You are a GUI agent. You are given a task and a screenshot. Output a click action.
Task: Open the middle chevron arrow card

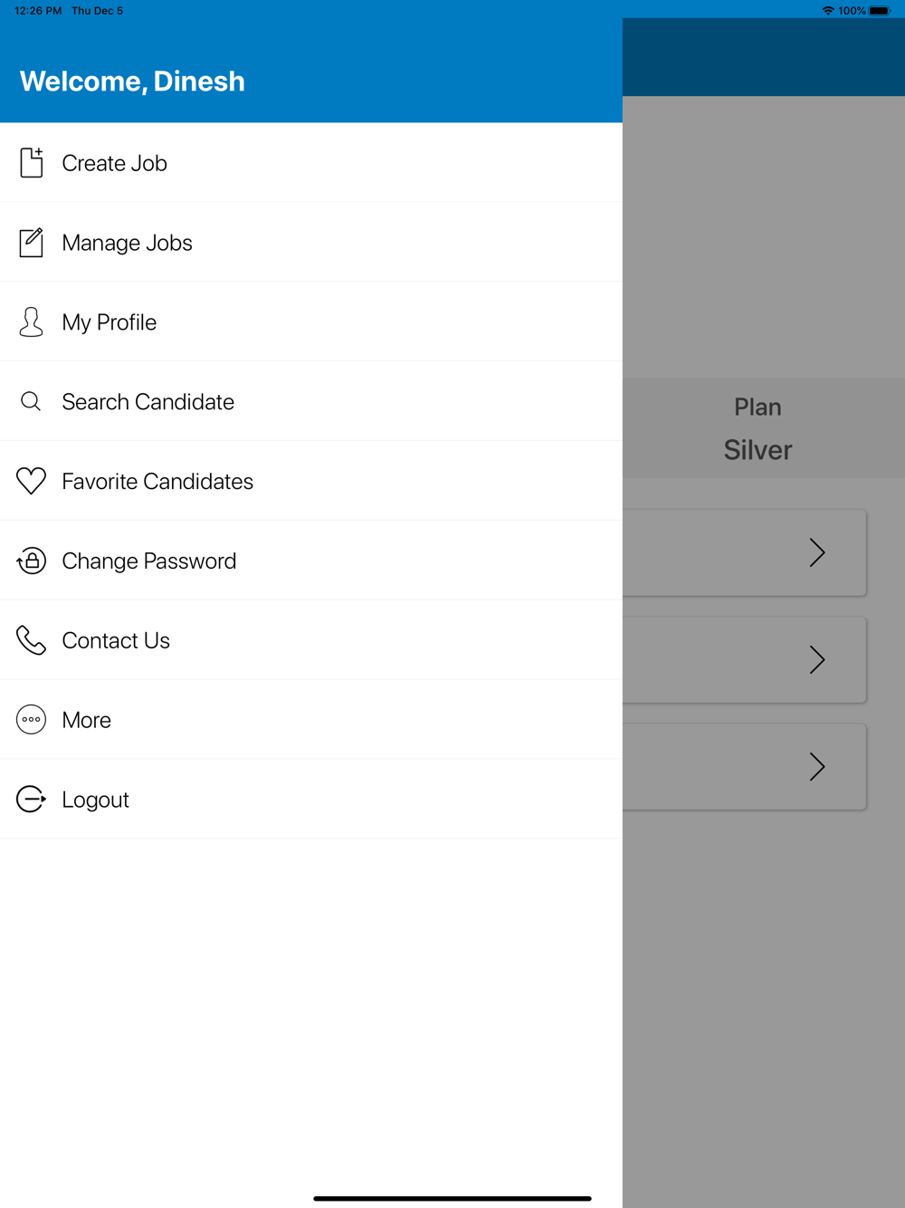pos(816,660)
